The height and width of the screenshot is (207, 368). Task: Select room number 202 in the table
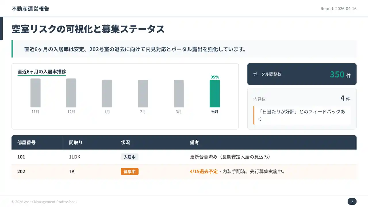pos(21,172)
